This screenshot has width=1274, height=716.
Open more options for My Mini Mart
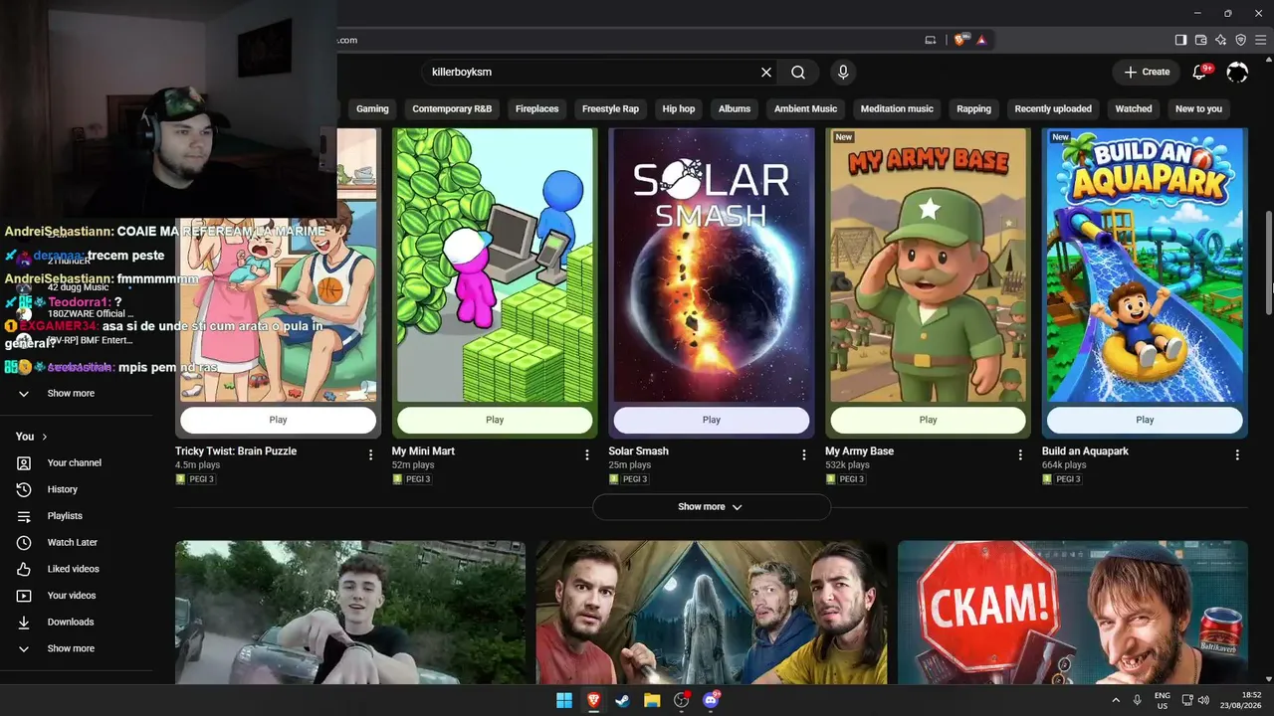coord(587,454)
